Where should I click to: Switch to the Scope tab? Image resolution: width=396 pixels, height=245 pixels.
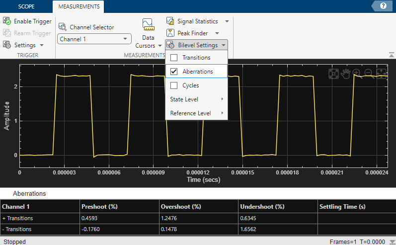[x=26, y=6]
